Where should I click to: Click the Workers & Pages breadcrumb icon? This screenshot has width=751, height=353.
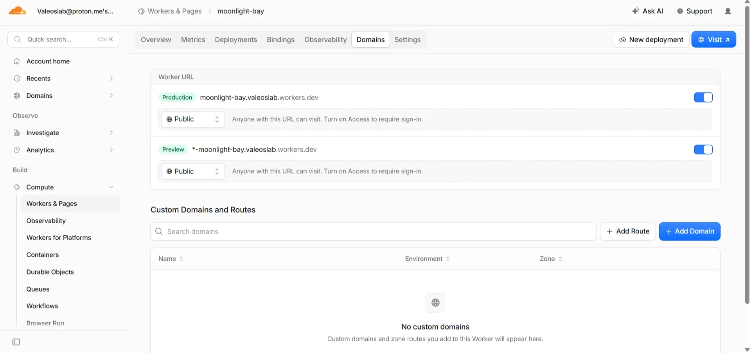(x=141, y=11)
